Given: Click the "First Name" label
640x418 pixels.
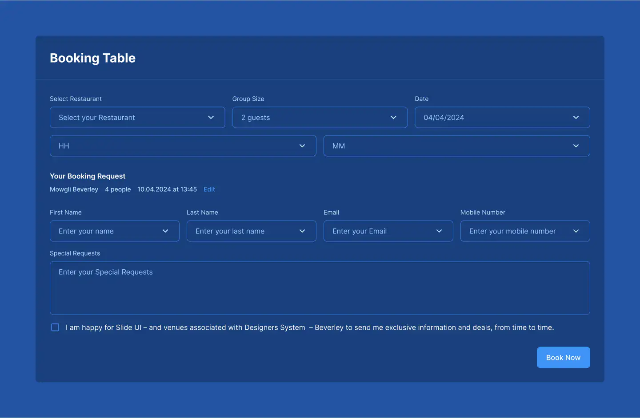Looking at the screenshot, I should click(x=66, y=213).
